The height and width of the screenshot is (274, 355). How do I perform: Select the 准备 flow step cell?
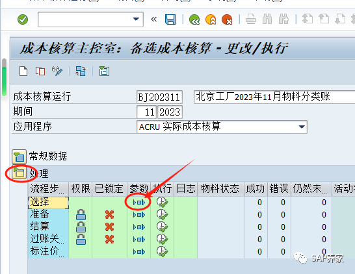48,214
